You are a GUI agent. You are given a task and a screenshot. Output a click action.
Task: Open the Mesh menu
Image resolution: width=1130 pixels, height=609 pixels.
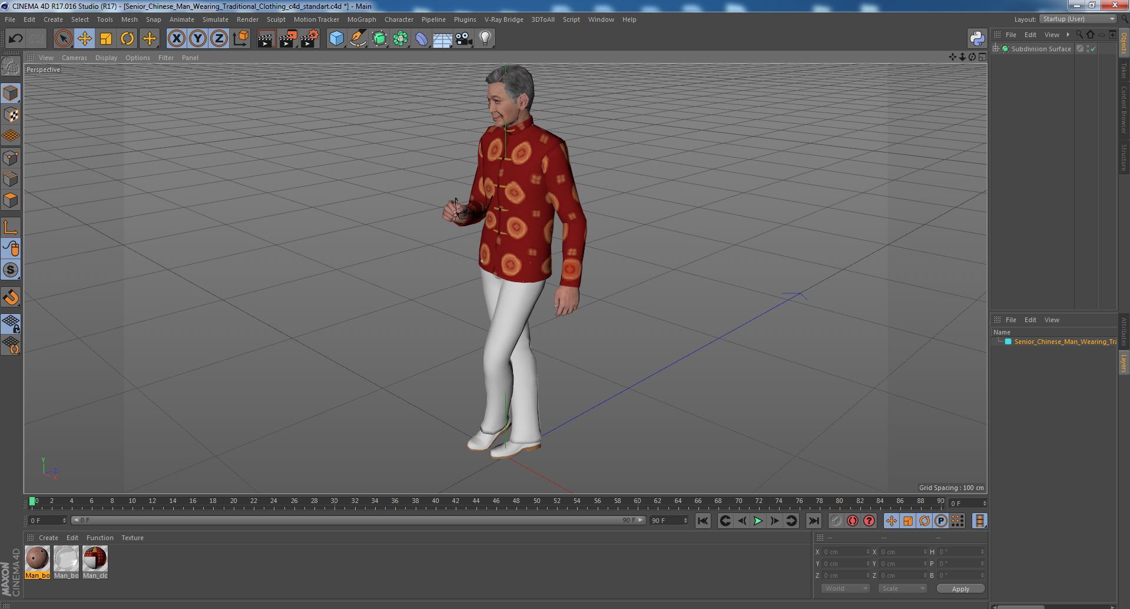[129, 19]
